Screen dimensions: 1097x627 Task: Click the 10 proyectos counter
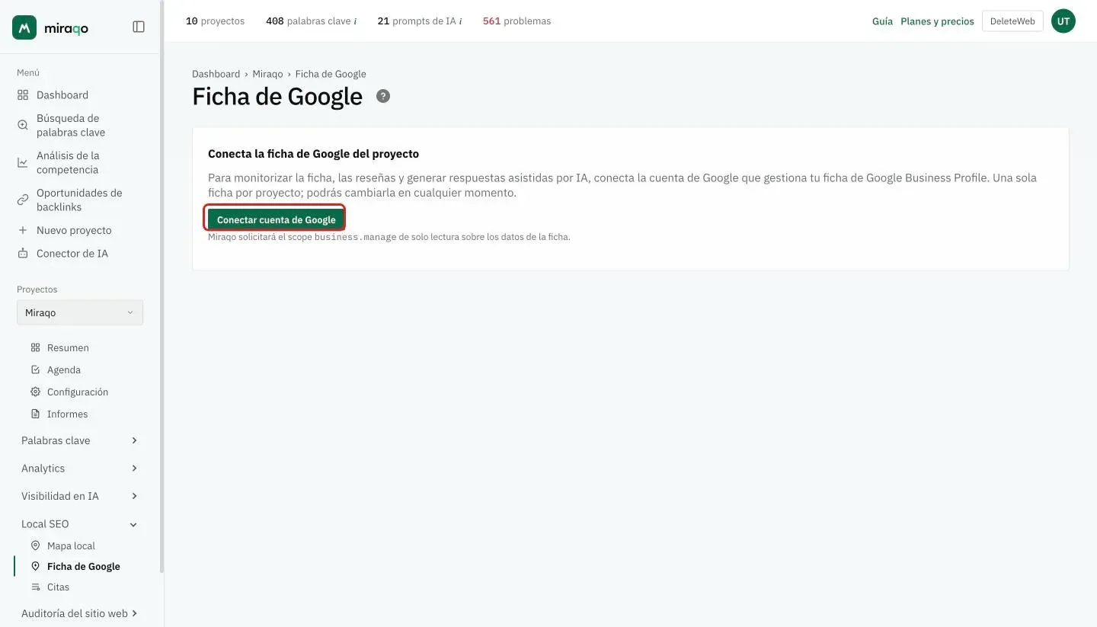pyautogui.click(x=215, y=21)
